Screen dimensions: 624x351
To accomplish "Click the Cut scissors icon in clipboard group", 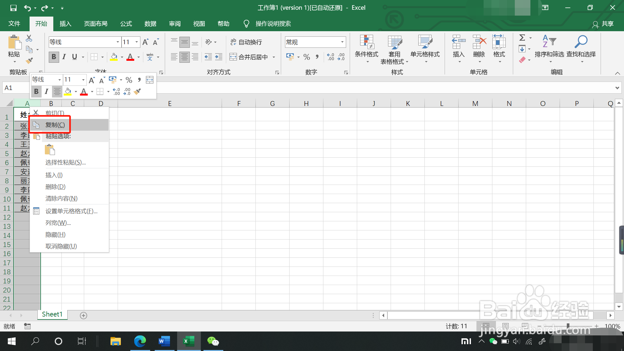I will (x=29, y=38).
